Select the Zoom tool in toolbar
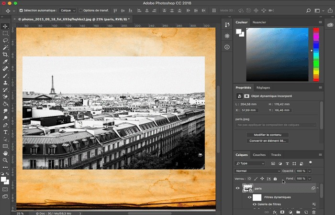The width and height of the screenshot is (335, 215). 5,160
